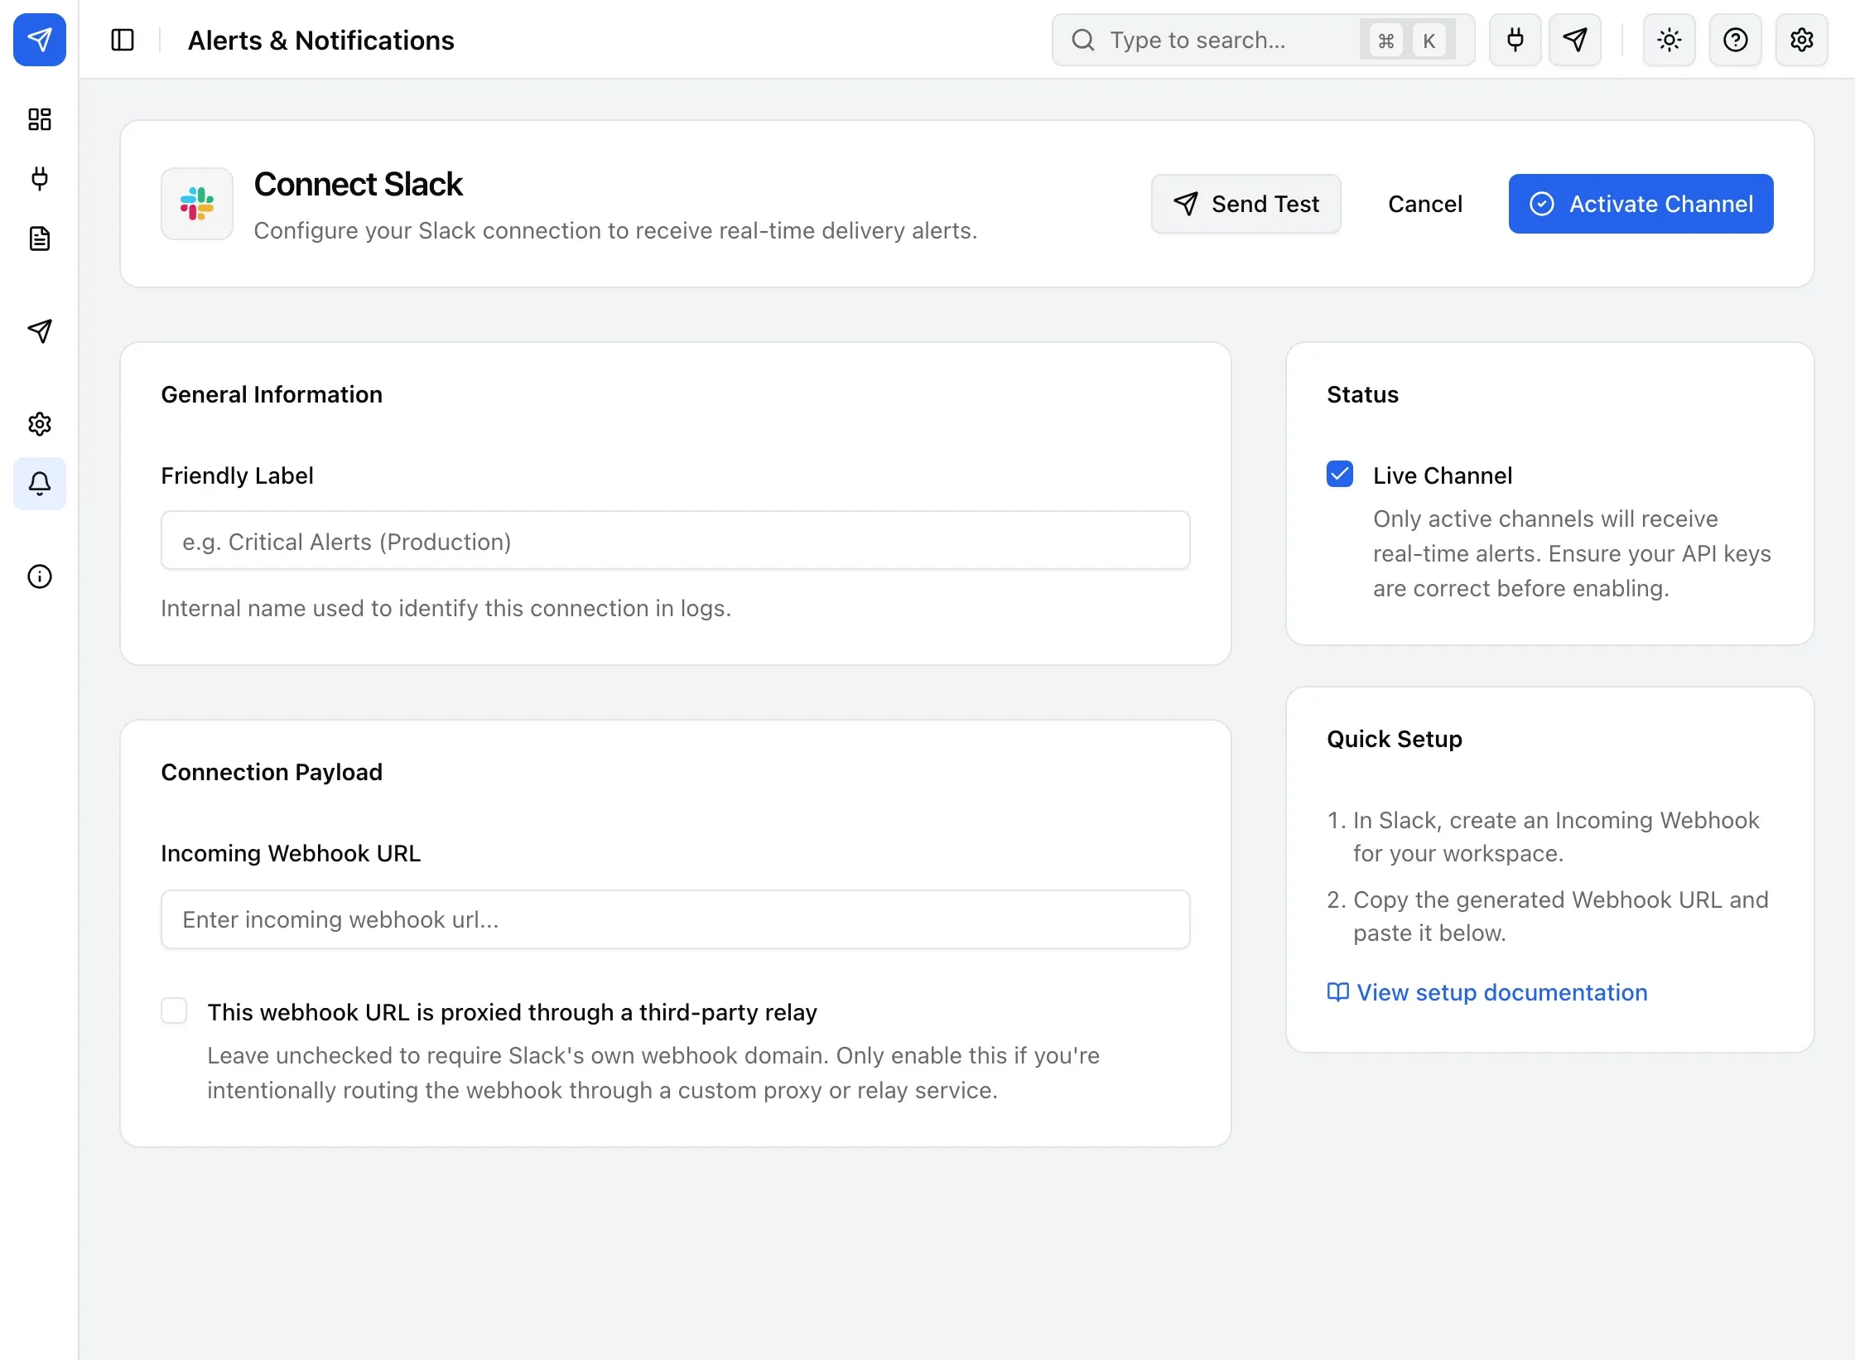This screenshot has height=1360, width=1855.
Task: Focus the Incoming Webhook URL input field
Action: pos(676,919)
